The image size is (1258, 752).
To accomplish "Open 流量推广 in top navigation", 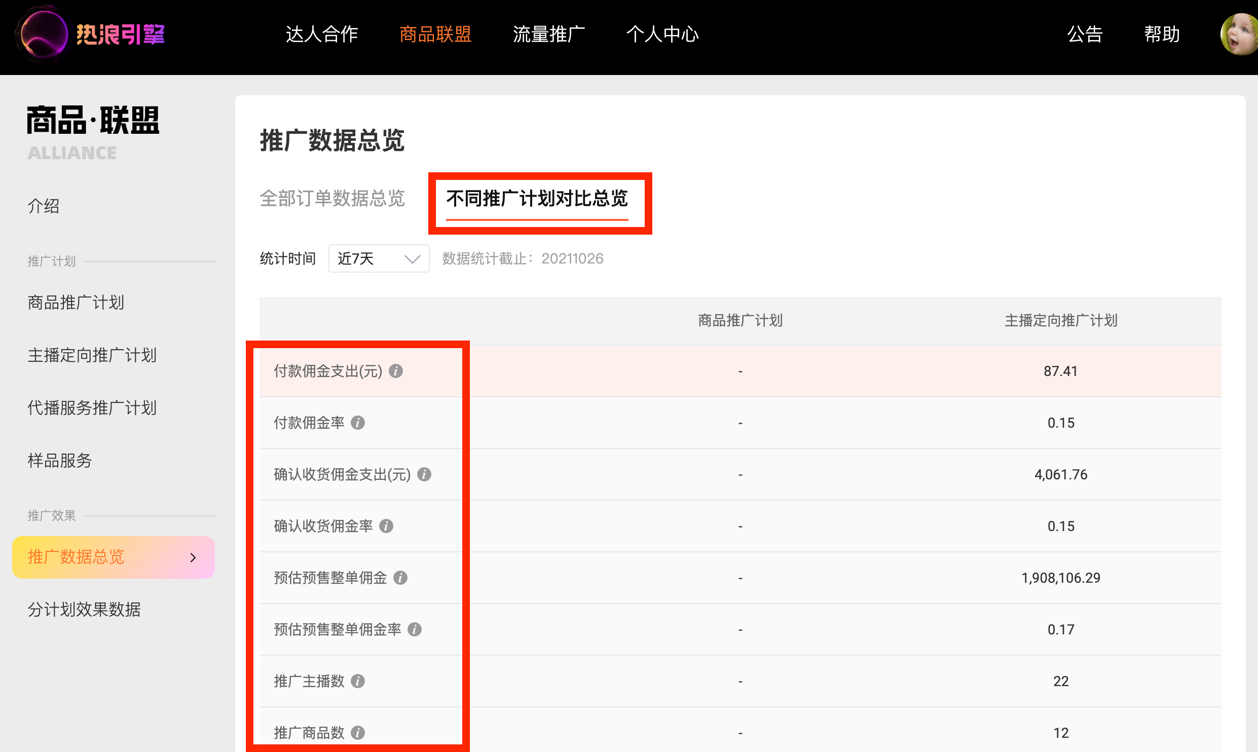I will [549, 34].
